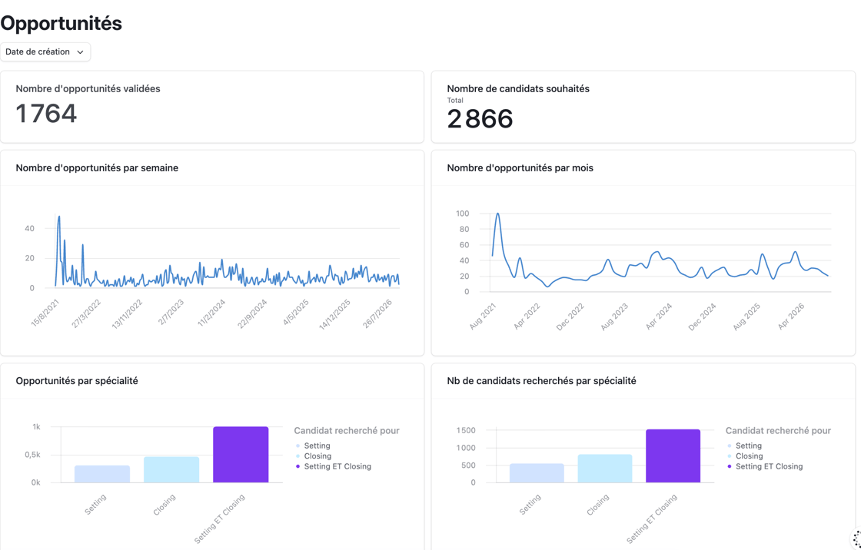Click the value 2 866
Viewport: 861px width, 550px height.
coord(480,118)
